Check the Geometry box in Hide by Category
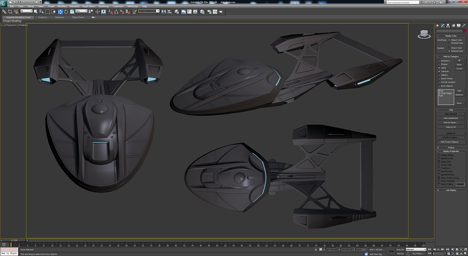Image resolution: width=468 pixels, height=256 pixels. (x=439, y=60)
